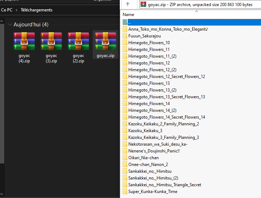This screenshot has width=261, height=198.
Task: Click the breadcrumb chevron after Ce PC
Action: click(16, 10)
